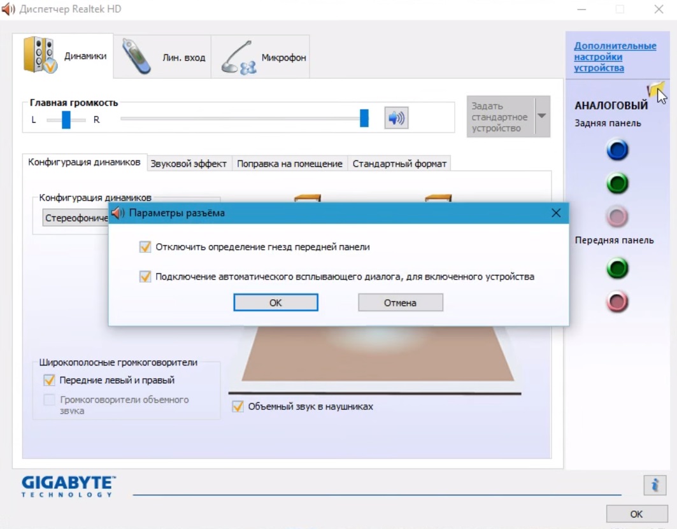Click the 'Главная громкость' volume slider handle
Image resolution: width=677 pixels, height=529 pixels.
click(364, 118)
